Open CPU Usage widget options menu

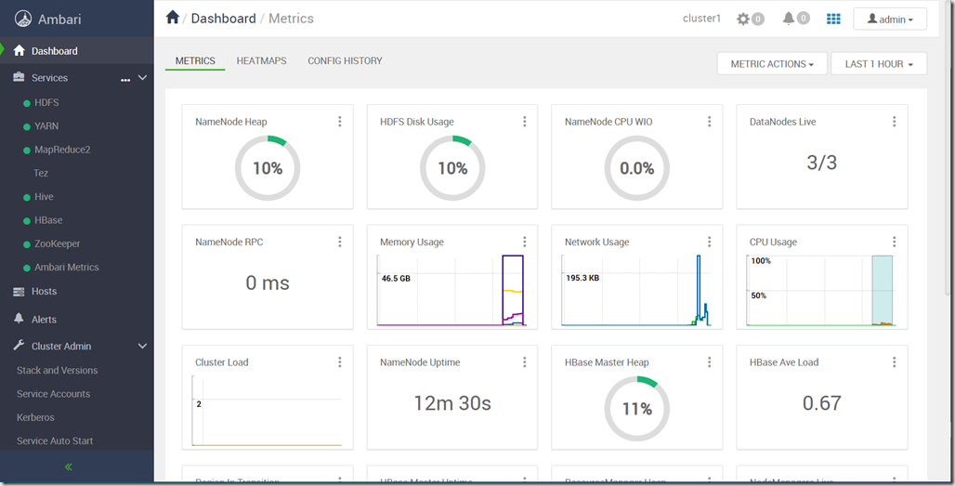coord(894,242)
